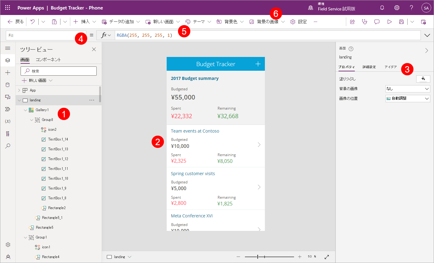The width and height of the screenshot is (434, 263).
Task: Click the formula bar RGBA input
Action: tap(268, 35)
